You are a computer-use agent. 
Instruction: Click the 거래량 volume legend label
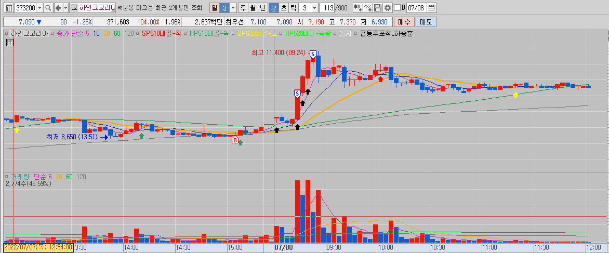pos(20,177)
